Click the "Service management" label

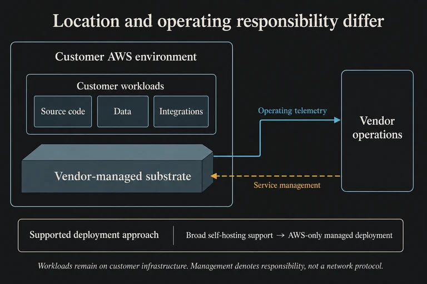(287, 185)
